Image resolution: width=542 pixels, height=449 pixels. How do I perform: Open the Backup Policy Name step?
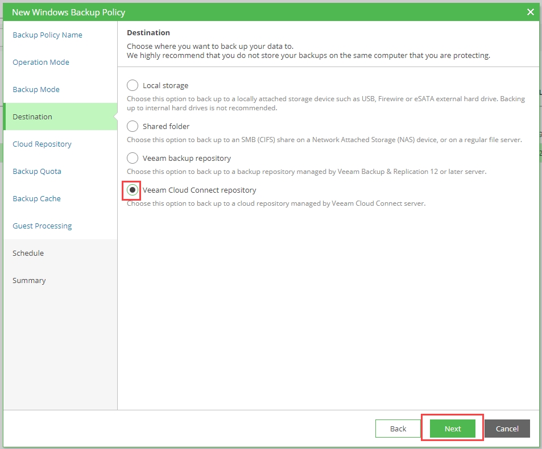tap(47, 35)
